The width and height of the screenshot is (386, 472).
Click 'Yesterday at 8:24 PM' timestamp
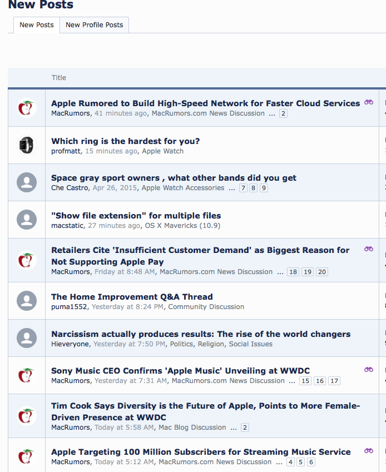127,307
